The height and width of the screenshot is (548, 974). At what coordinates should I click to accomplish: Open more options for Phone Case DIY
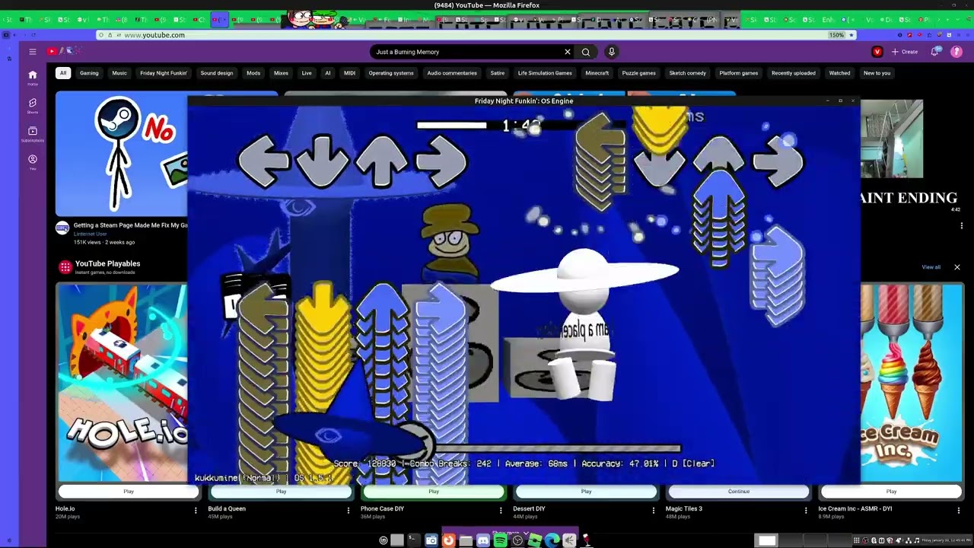[x=501, y=511]
